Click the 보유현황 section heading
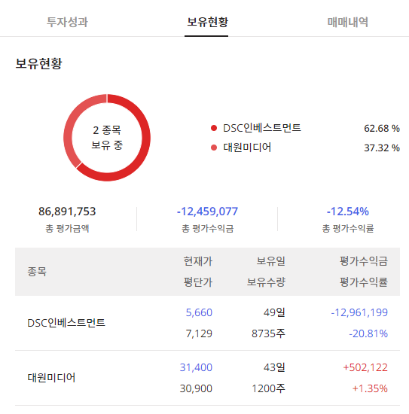This screenshot has width=409, height=414. click(x=38, y=64)
